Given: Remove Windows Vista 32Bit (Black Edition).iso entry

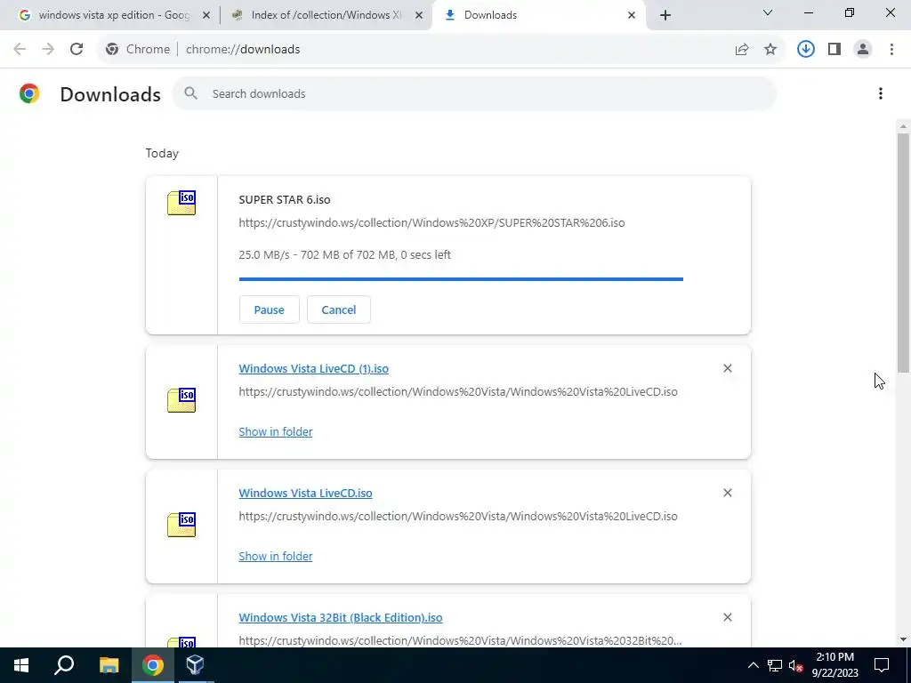Looking at the screenshot, I should pos(728,617).
